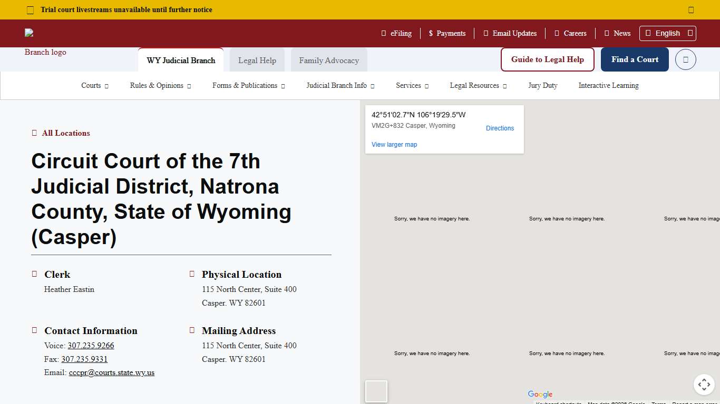Select the All Locations pin icon

click(x=34, y=133)
